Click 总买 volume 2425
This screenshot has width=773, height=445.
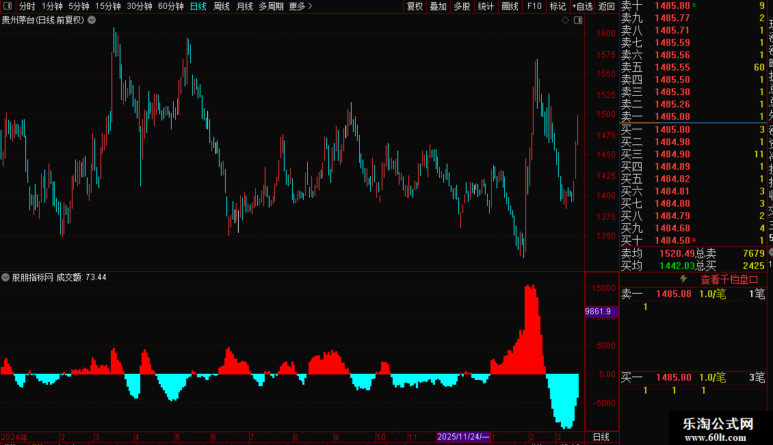pos(754,266)
